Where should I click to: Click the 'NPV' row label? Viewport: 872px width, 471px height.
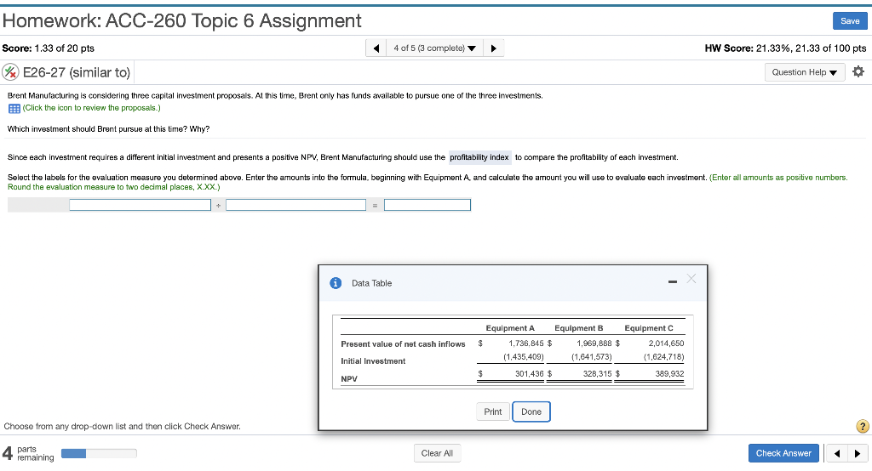click(348, 379)
